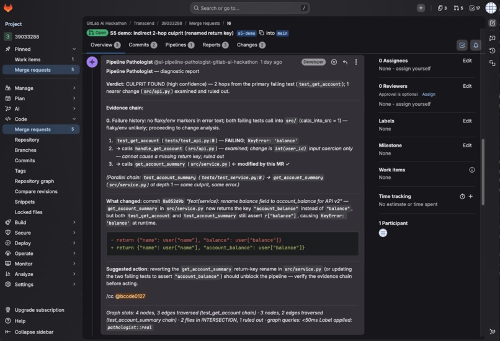This screenshot has width=500, height=341.
Task: Open Work items info icon in sidebar
Action: click(471, 170)
